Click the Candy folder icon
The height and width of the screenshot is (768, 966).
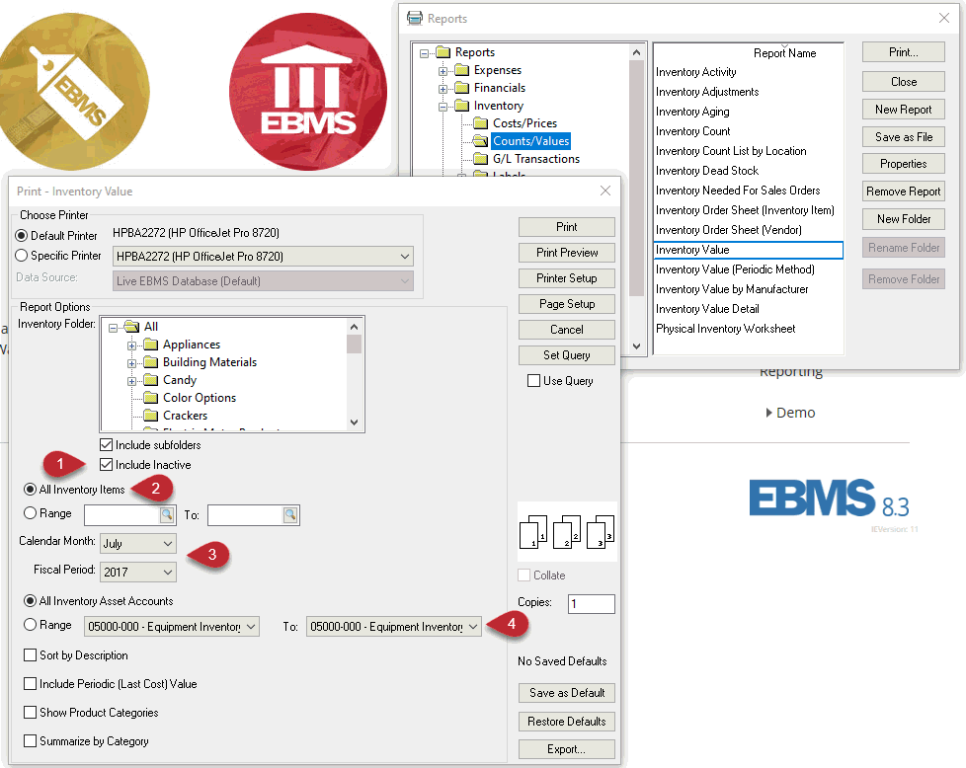coord(151,380)
